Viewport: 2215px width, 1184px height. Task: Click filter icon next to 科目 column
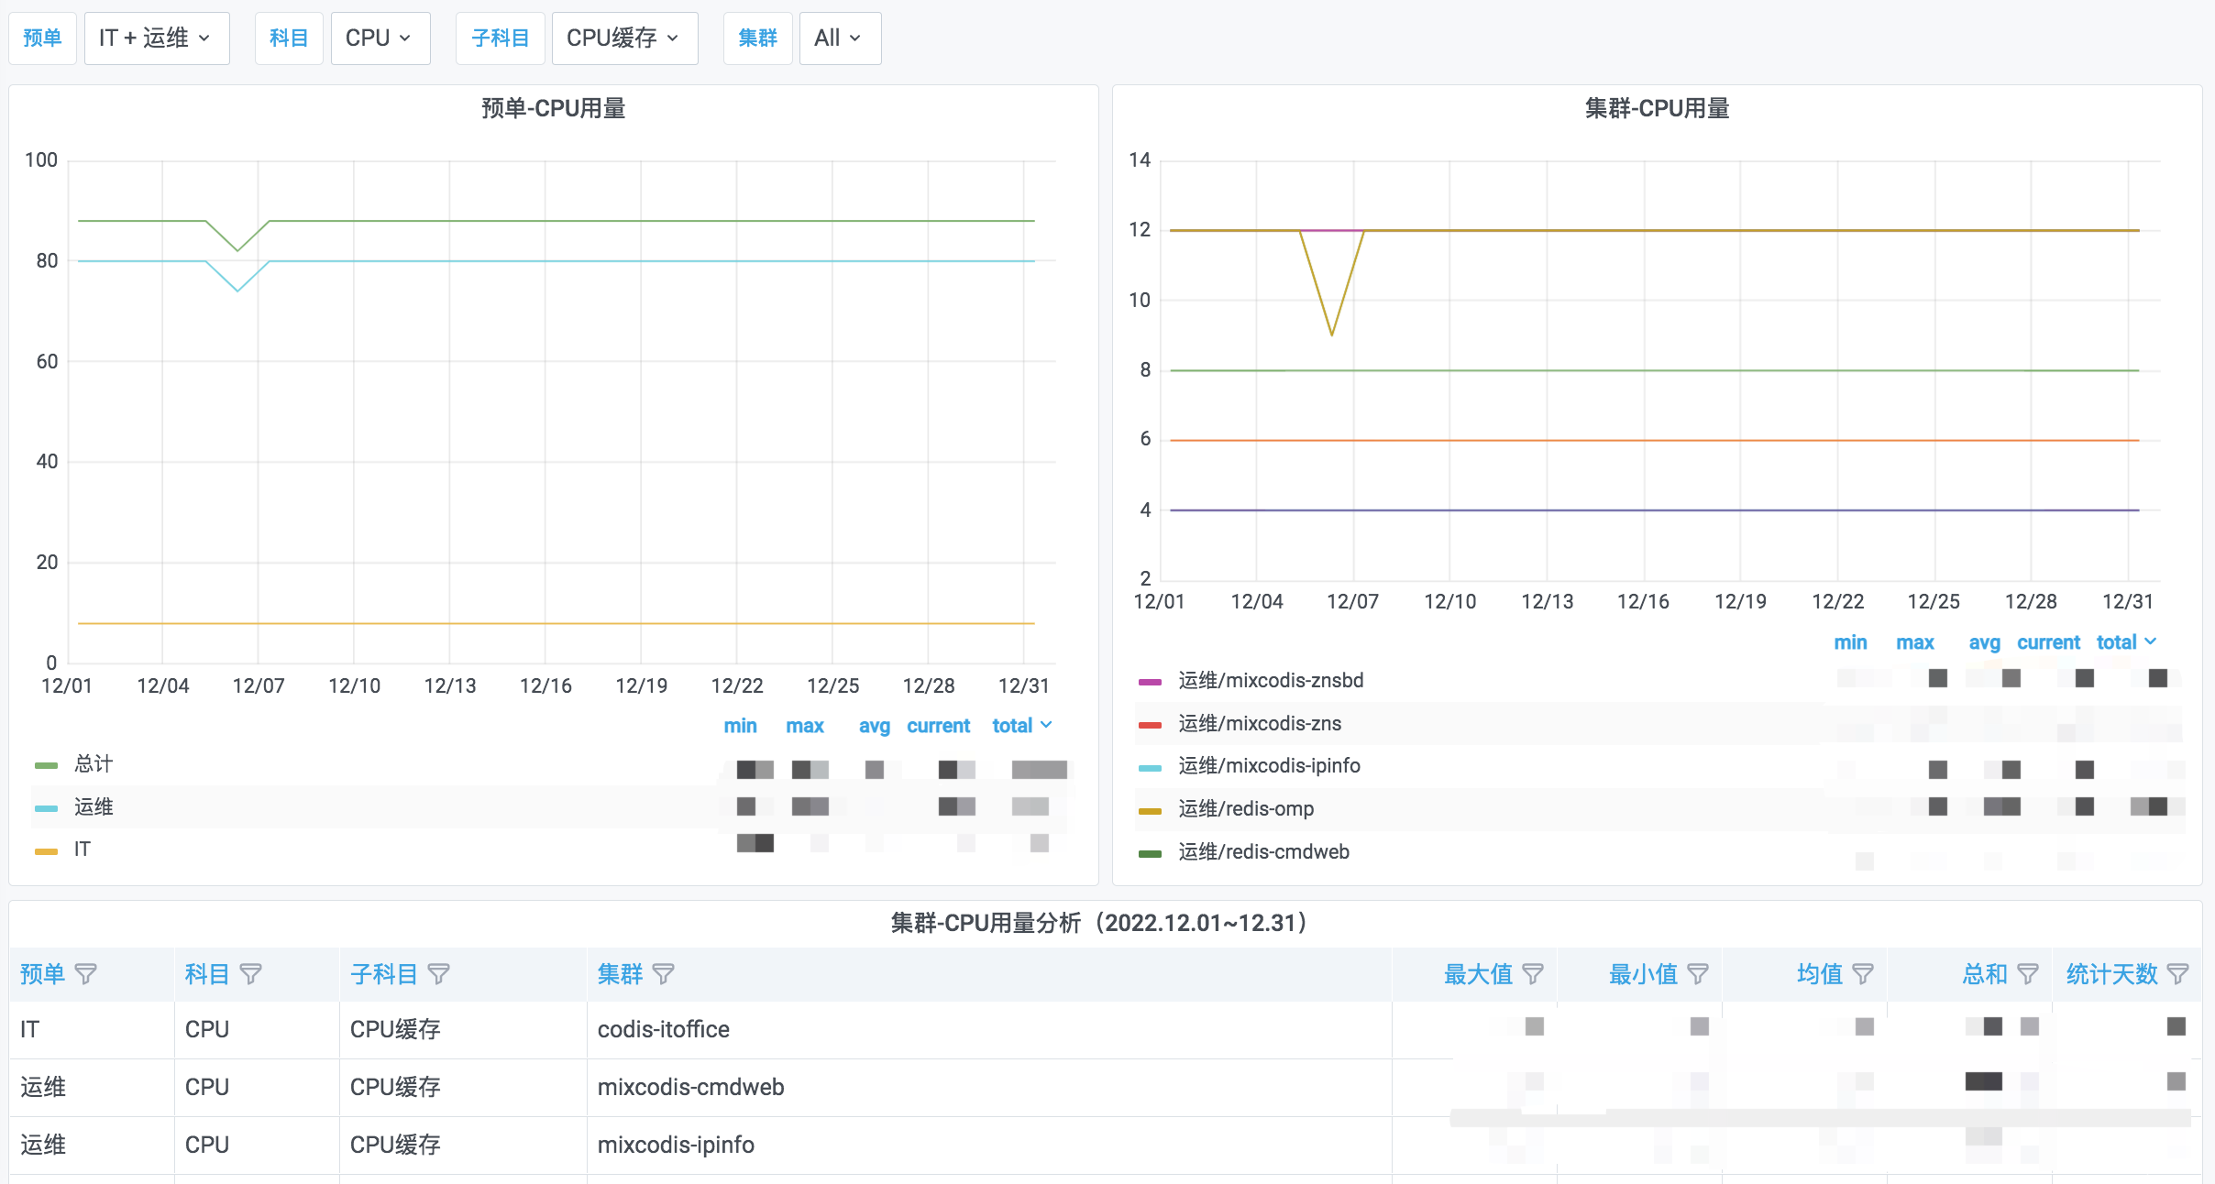[x=250, y=974]
